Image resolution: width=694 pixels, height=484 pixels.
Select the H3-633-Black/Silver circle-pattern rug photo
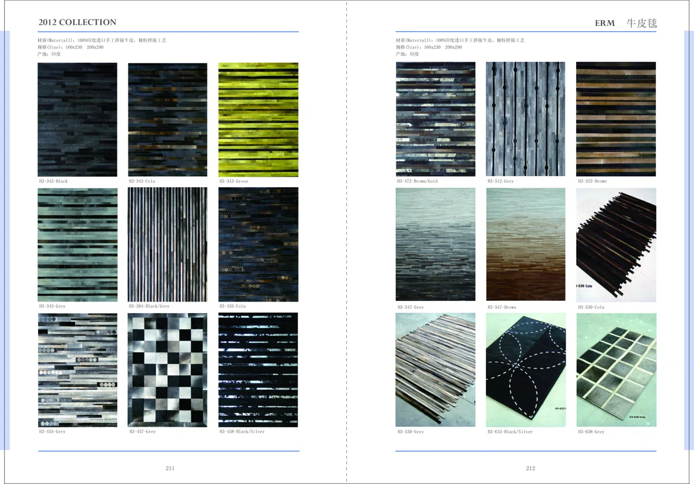tap(526, 370)
